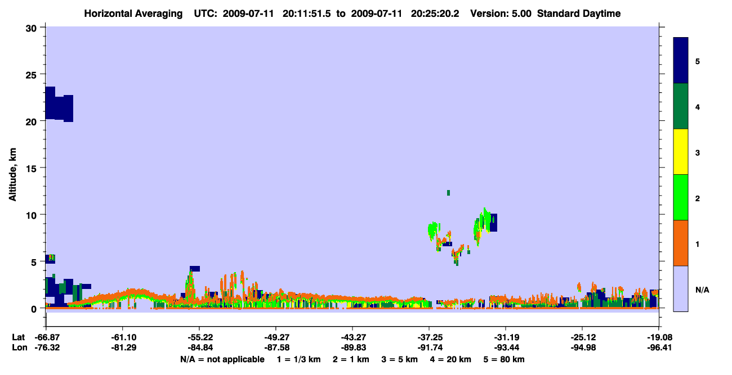This screenshot has height=375, width=732.
Task: Click the y-axis tick label 10
Action: click(x=33, y=215)
